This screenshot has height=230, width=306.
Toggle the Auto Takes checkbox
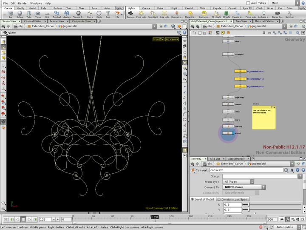[248, 3]
